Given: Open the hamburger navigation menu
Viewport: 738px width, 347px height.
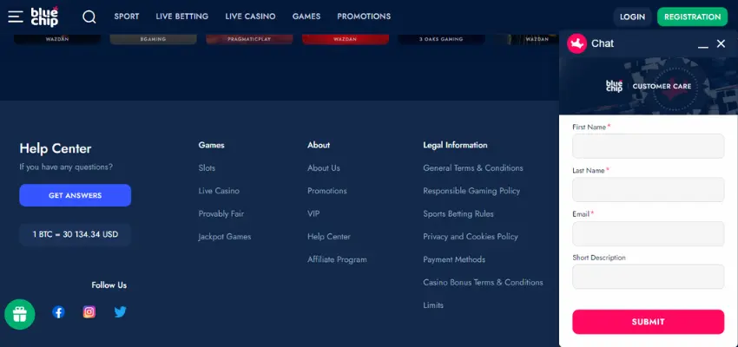Looking at the screenshot, I should tap(15, 16).
